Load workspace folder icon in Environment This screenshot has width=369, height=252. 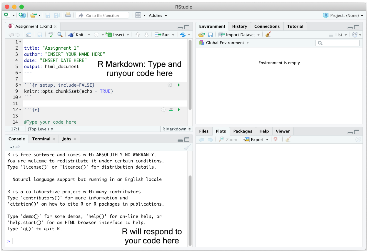point(201,35)
